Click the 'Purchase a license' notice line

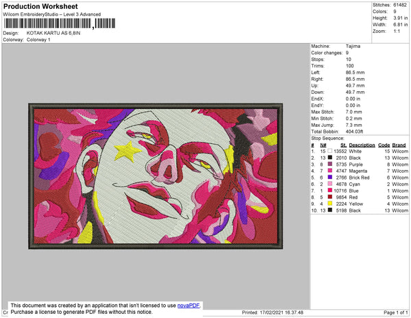[82, 312]
